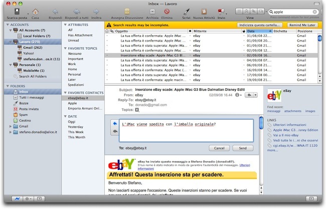Select the Gmail (262) account
Screen dimensions: 326x209
click(33, 48)
